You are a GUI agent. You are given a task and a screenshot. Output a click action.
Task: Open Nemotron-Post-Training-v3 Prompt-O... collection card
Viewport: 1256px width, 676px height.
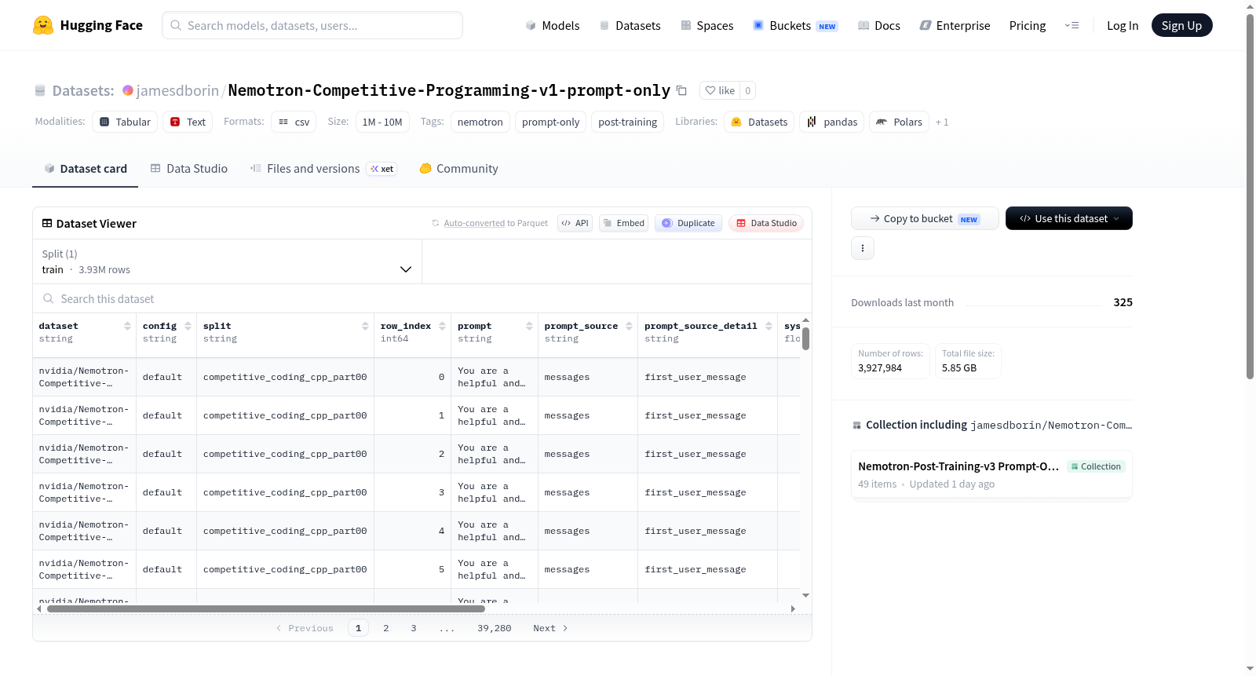click(x=991, y=474)
